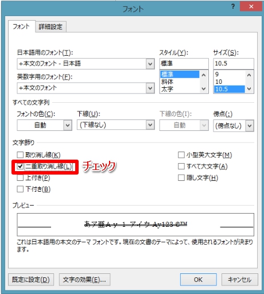Tick the 隠し文字(H) checkbox
Image resolution: width=264 pixels, height=294 pixels.
181,177
